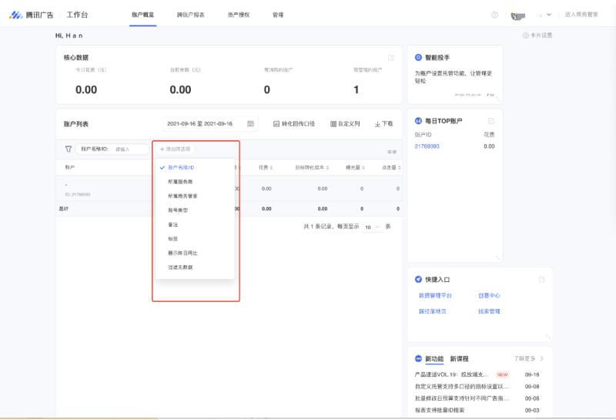The image size is (616, 420).
Task: Open the calendar date picker icon
Action: (250, 123)
